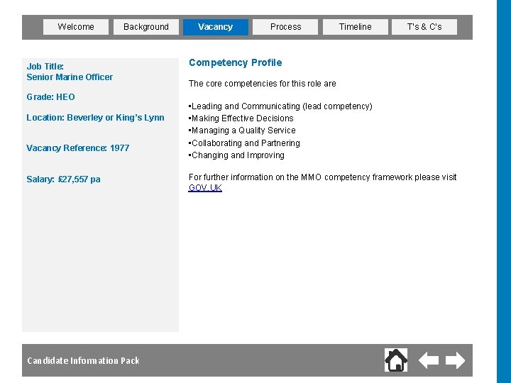This screenshot has height=383, width=511.
Task: Click Vacancy Reference: 1977 text
Action: pyautogui.click(x=78, y=148)
